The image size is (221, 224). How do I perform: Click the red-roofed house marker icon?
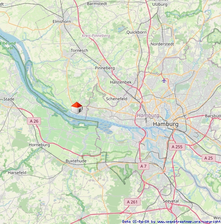(x=77, y=108)
